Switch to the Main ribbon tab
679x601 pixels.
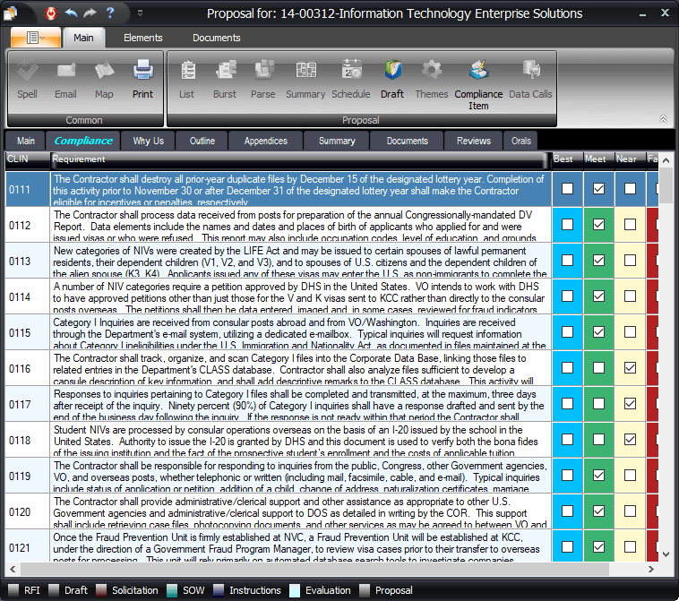click(83, 38)
